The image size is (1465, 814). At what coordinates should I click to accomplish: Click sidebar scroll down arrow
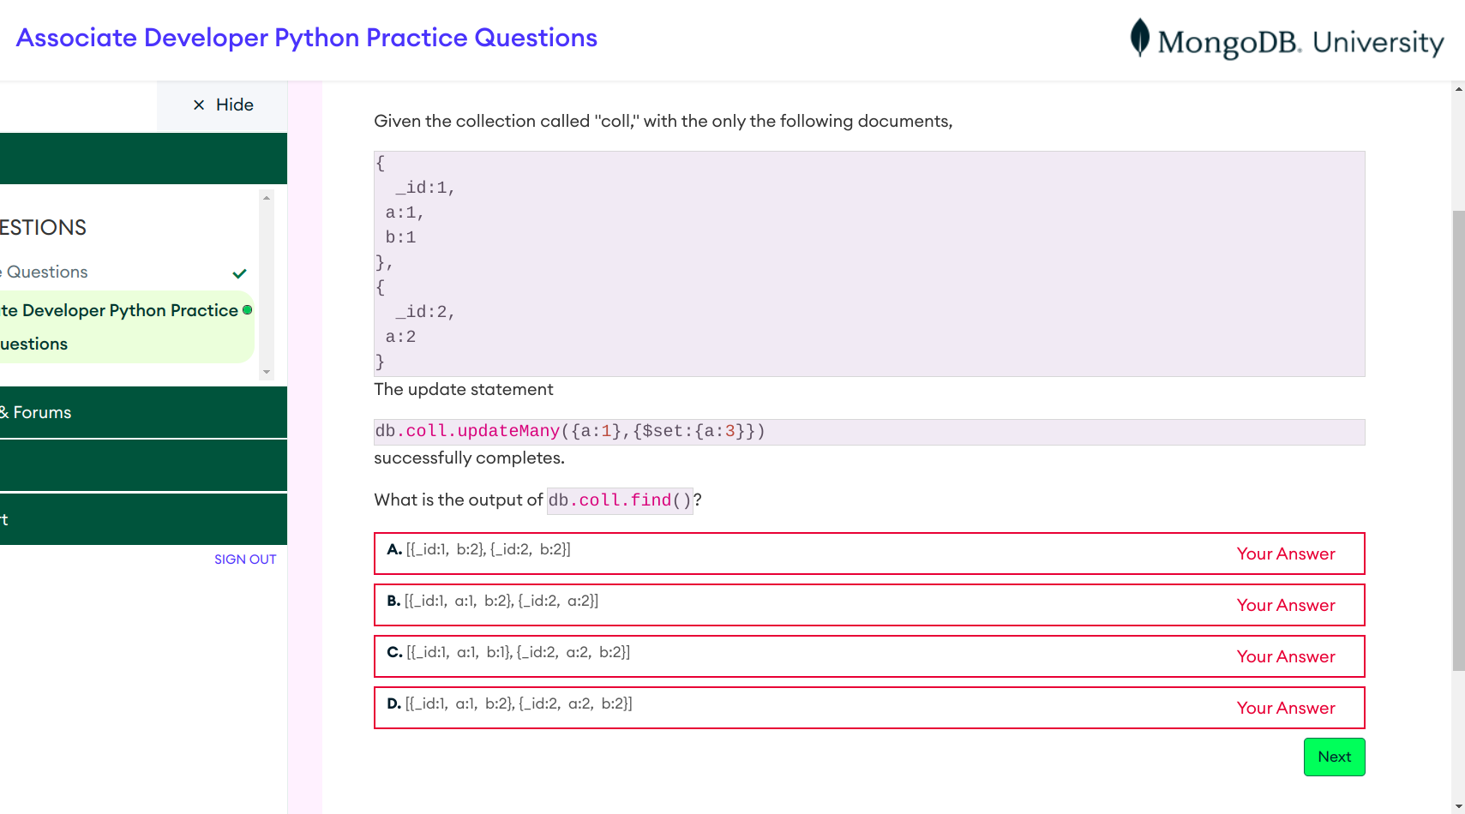click(x=267, y=372)
